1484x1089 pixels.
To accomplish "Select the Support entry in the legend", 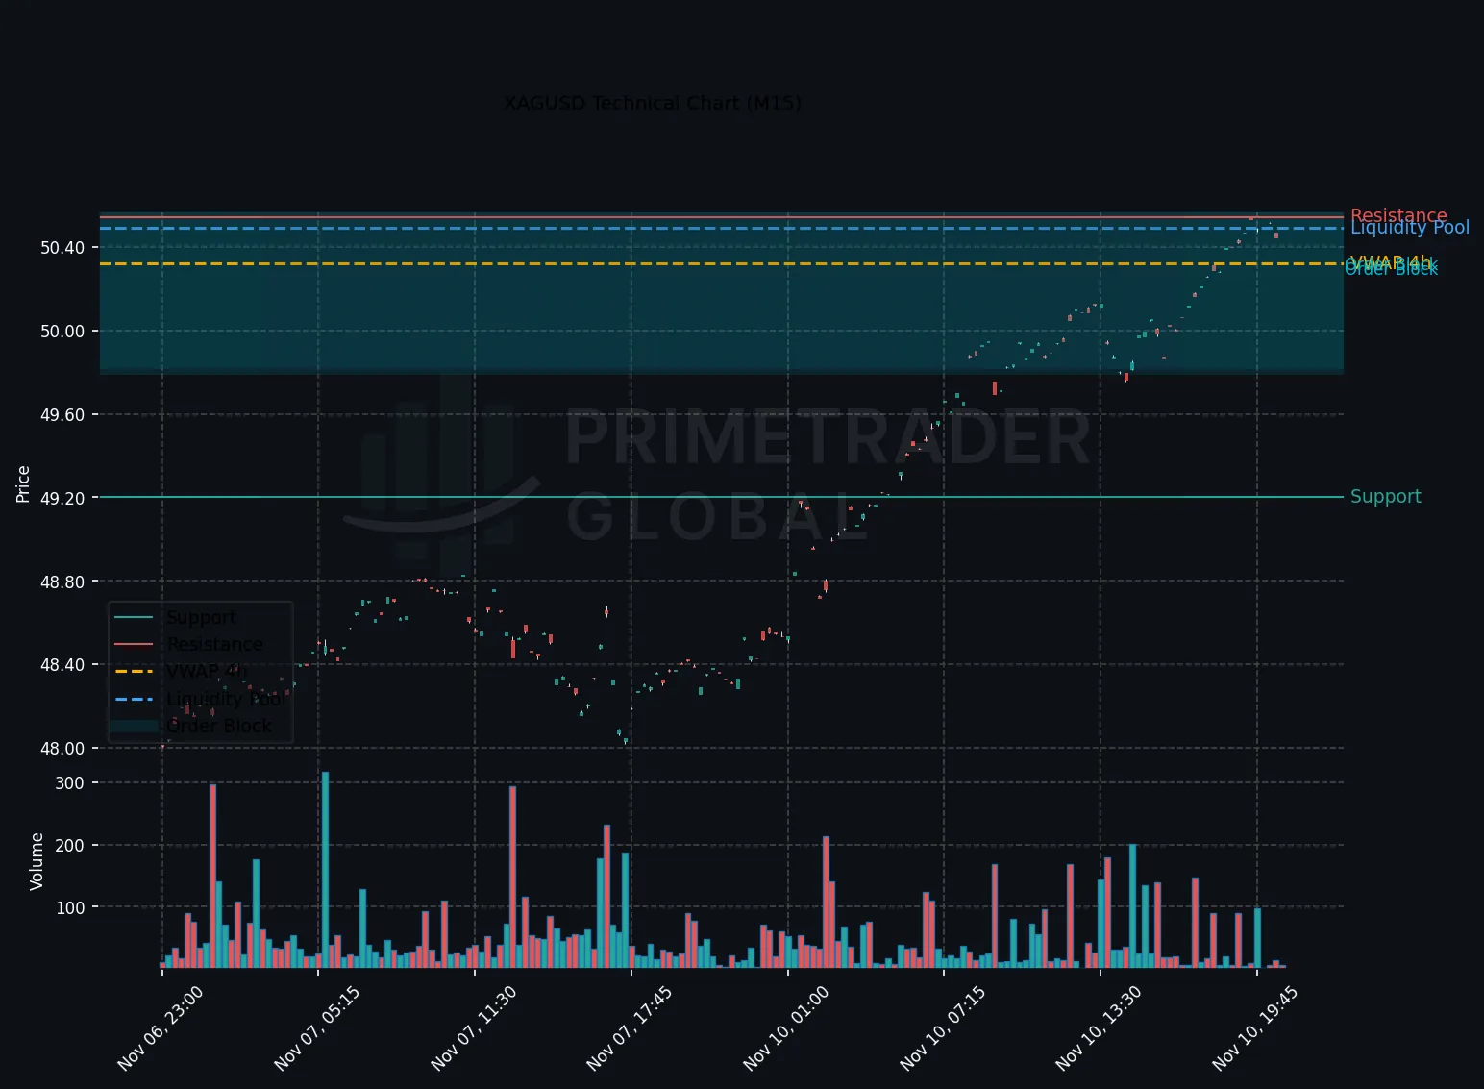I will [x=201, y=618].
